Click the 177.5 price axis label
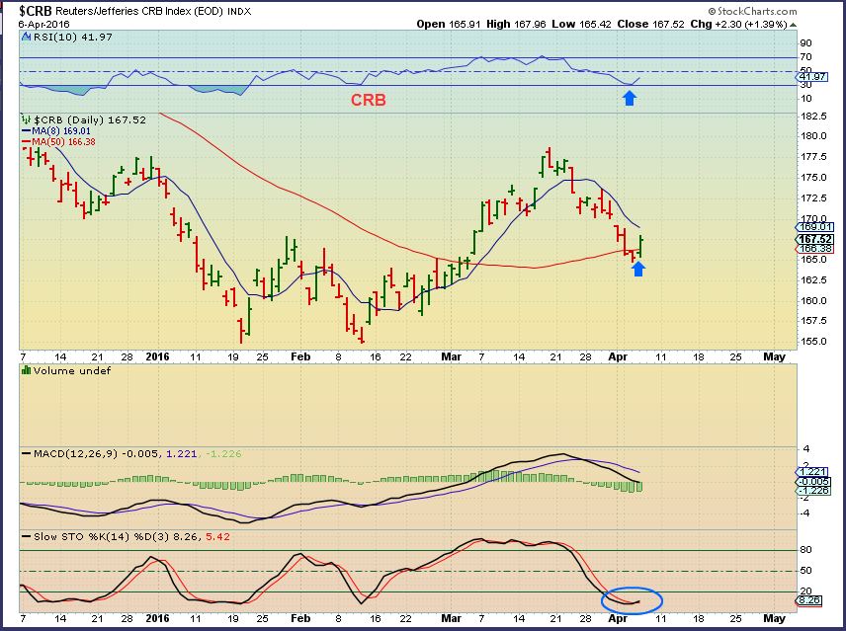The image size is (846, 631). [813, 157]
